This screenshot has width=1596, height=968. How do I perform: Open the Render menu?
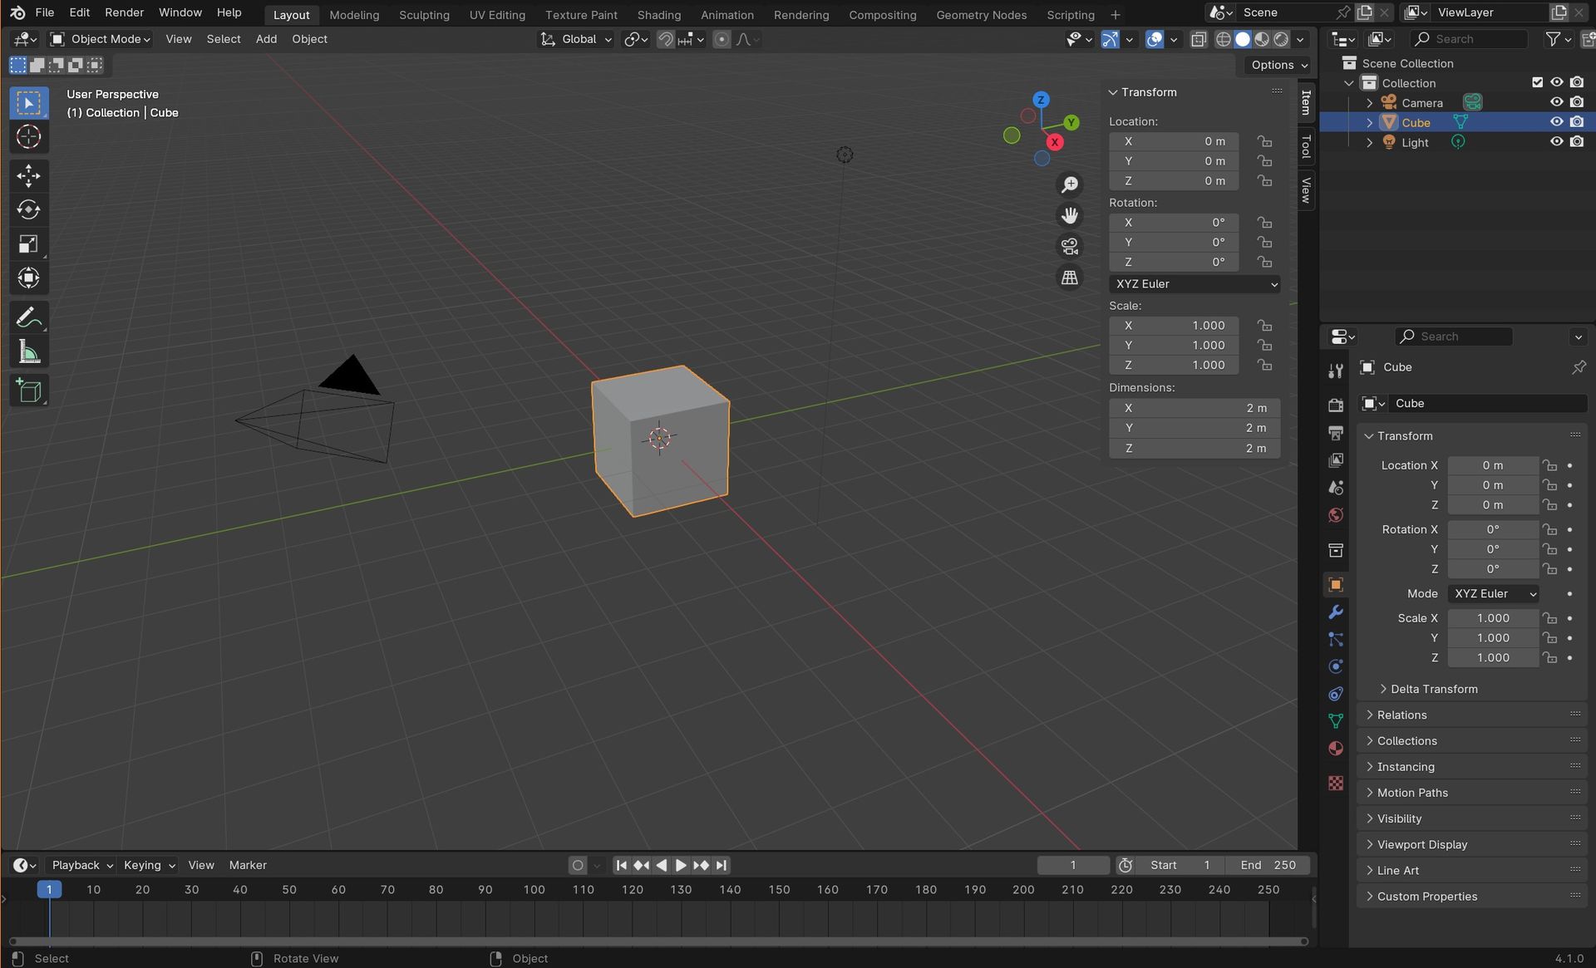coord(125,12)
